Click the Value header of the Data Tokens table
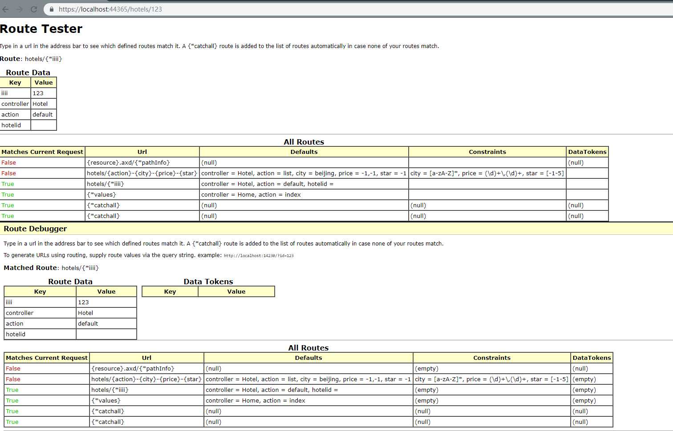Image resolution: width=673 pixels, height=431 pixels. pyautogui.click(x=236, y=291)
